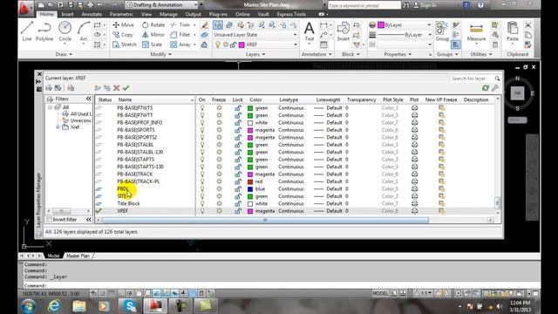Set current layer with green checkmark
This screenshot has height=314, width=558.
coord(126,88)
